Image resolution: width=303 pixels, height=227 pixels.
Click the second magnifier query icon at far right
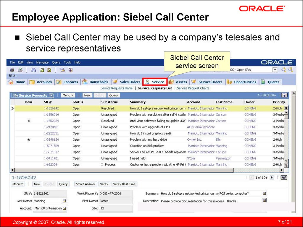click(291, 70)
